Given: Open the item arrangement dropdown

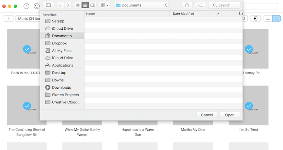Looking at the screenshot, I should tap(105, 5).
